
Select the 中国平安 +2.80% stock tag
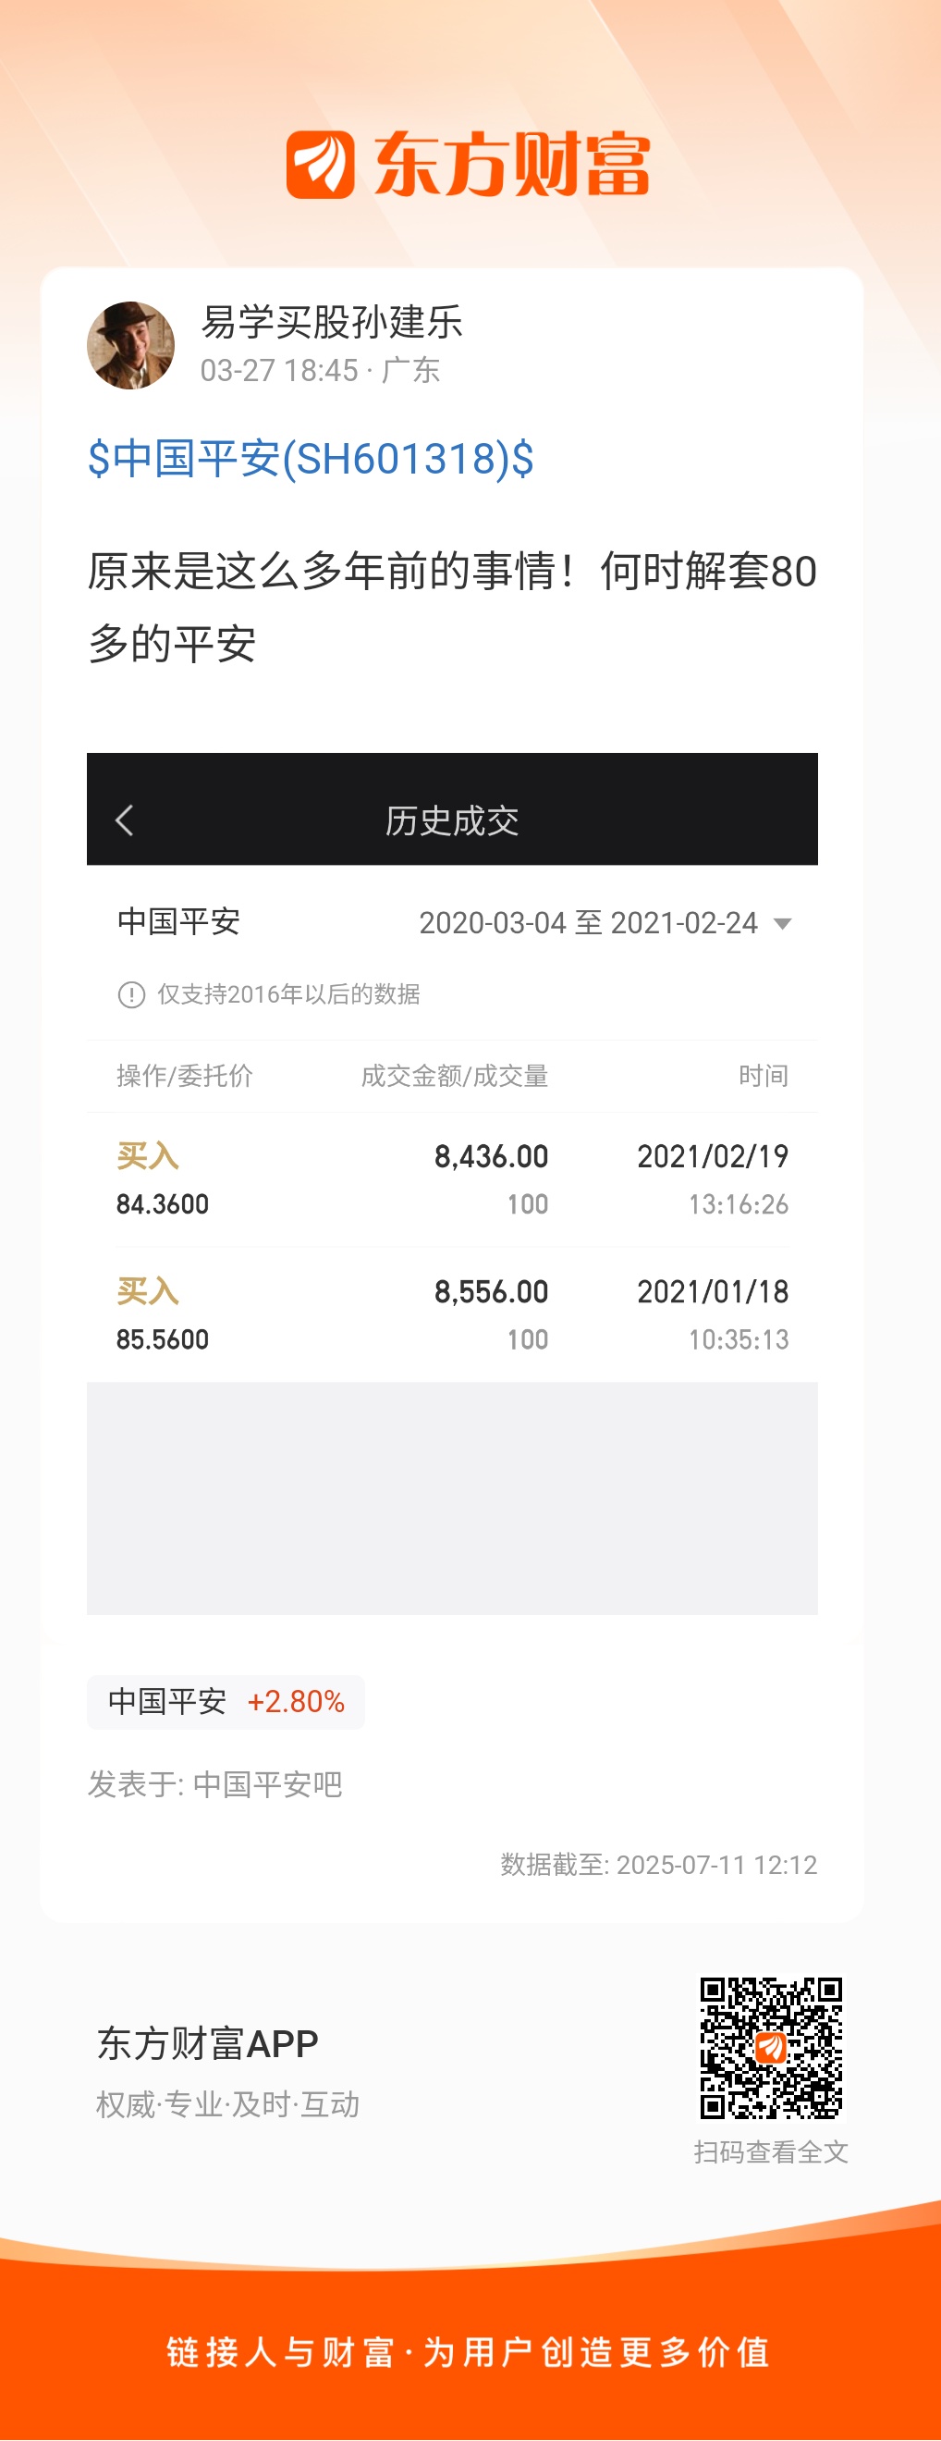tap(226, 1702)
